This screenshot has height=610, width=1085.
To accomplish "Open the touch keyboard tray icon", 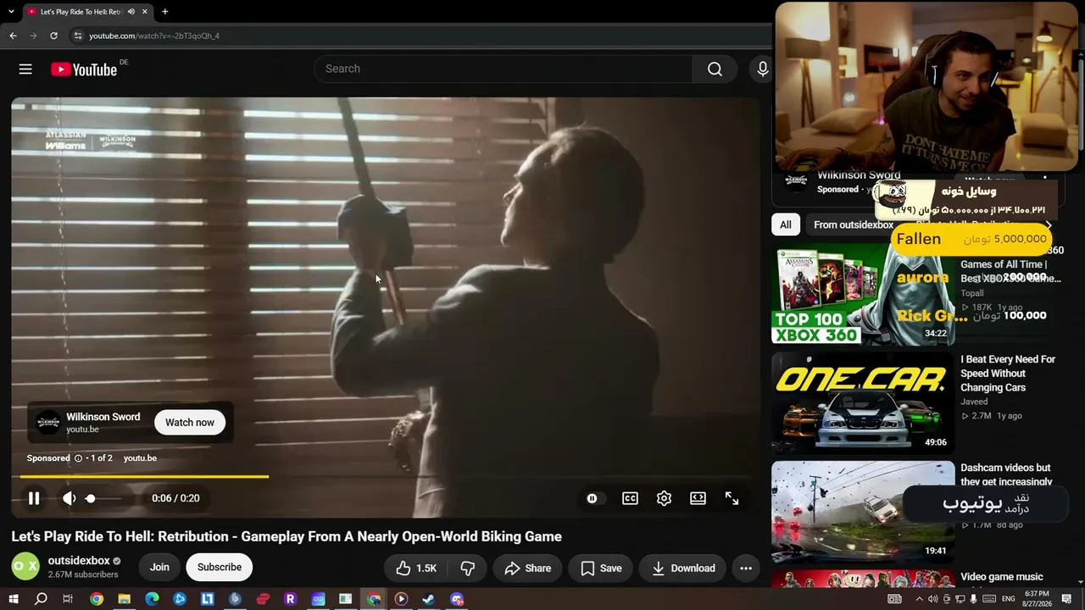I will [988, 599].
